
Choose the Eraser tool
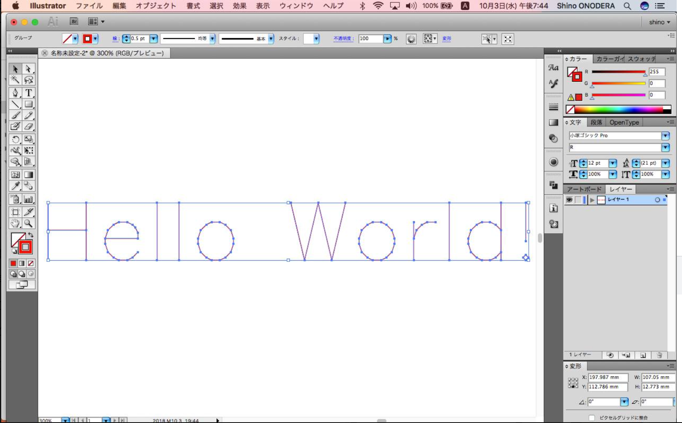28,126
